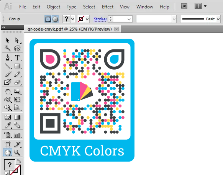Choose the Magic Wand tool
223x175 pixels.
7,48
